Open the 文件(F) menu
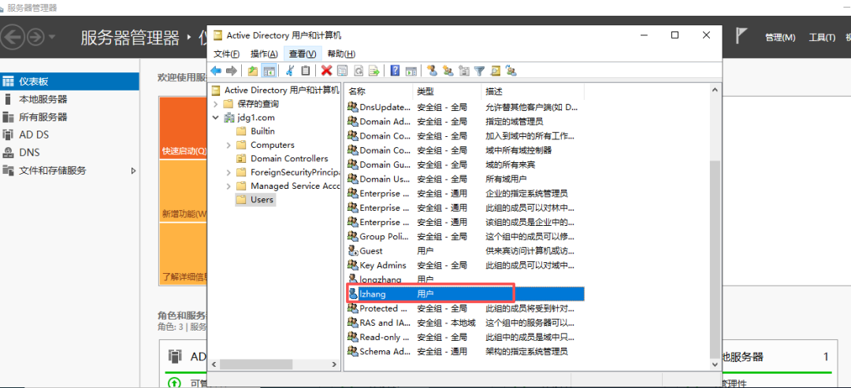This screenshot has height=388, width=851. [226, 54]
